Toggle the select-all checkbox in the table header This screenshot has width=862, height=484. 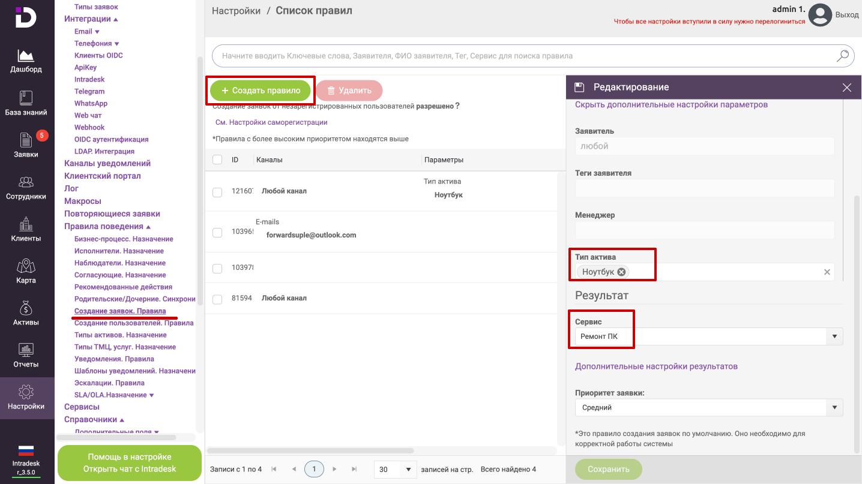tap(217, 160)
